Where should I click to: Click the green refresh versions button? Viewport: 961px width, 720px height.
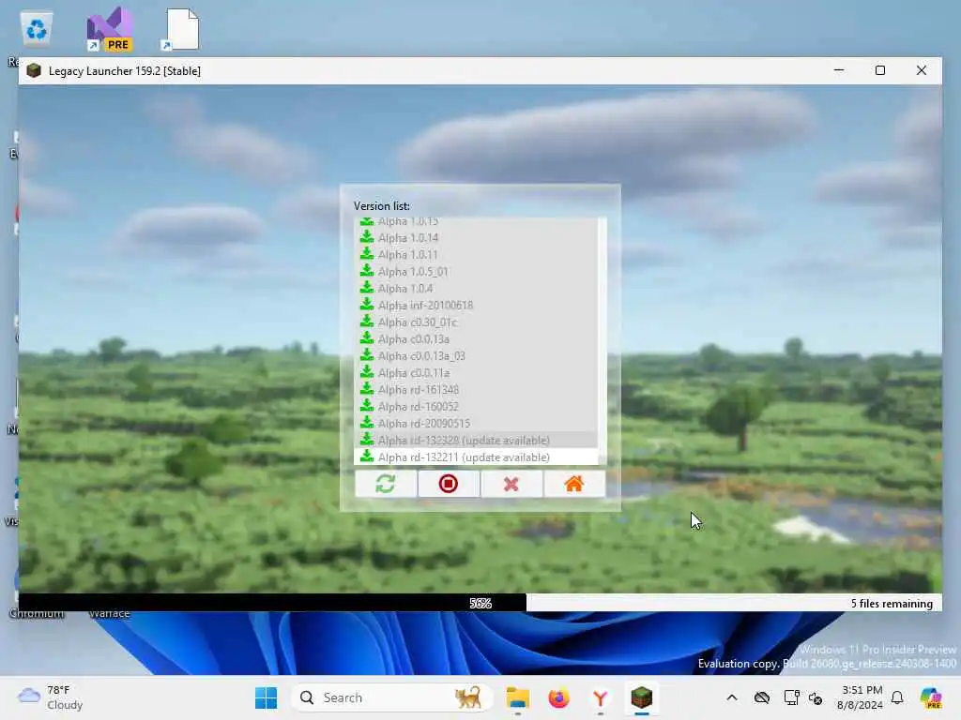click(x=386, y=484)
